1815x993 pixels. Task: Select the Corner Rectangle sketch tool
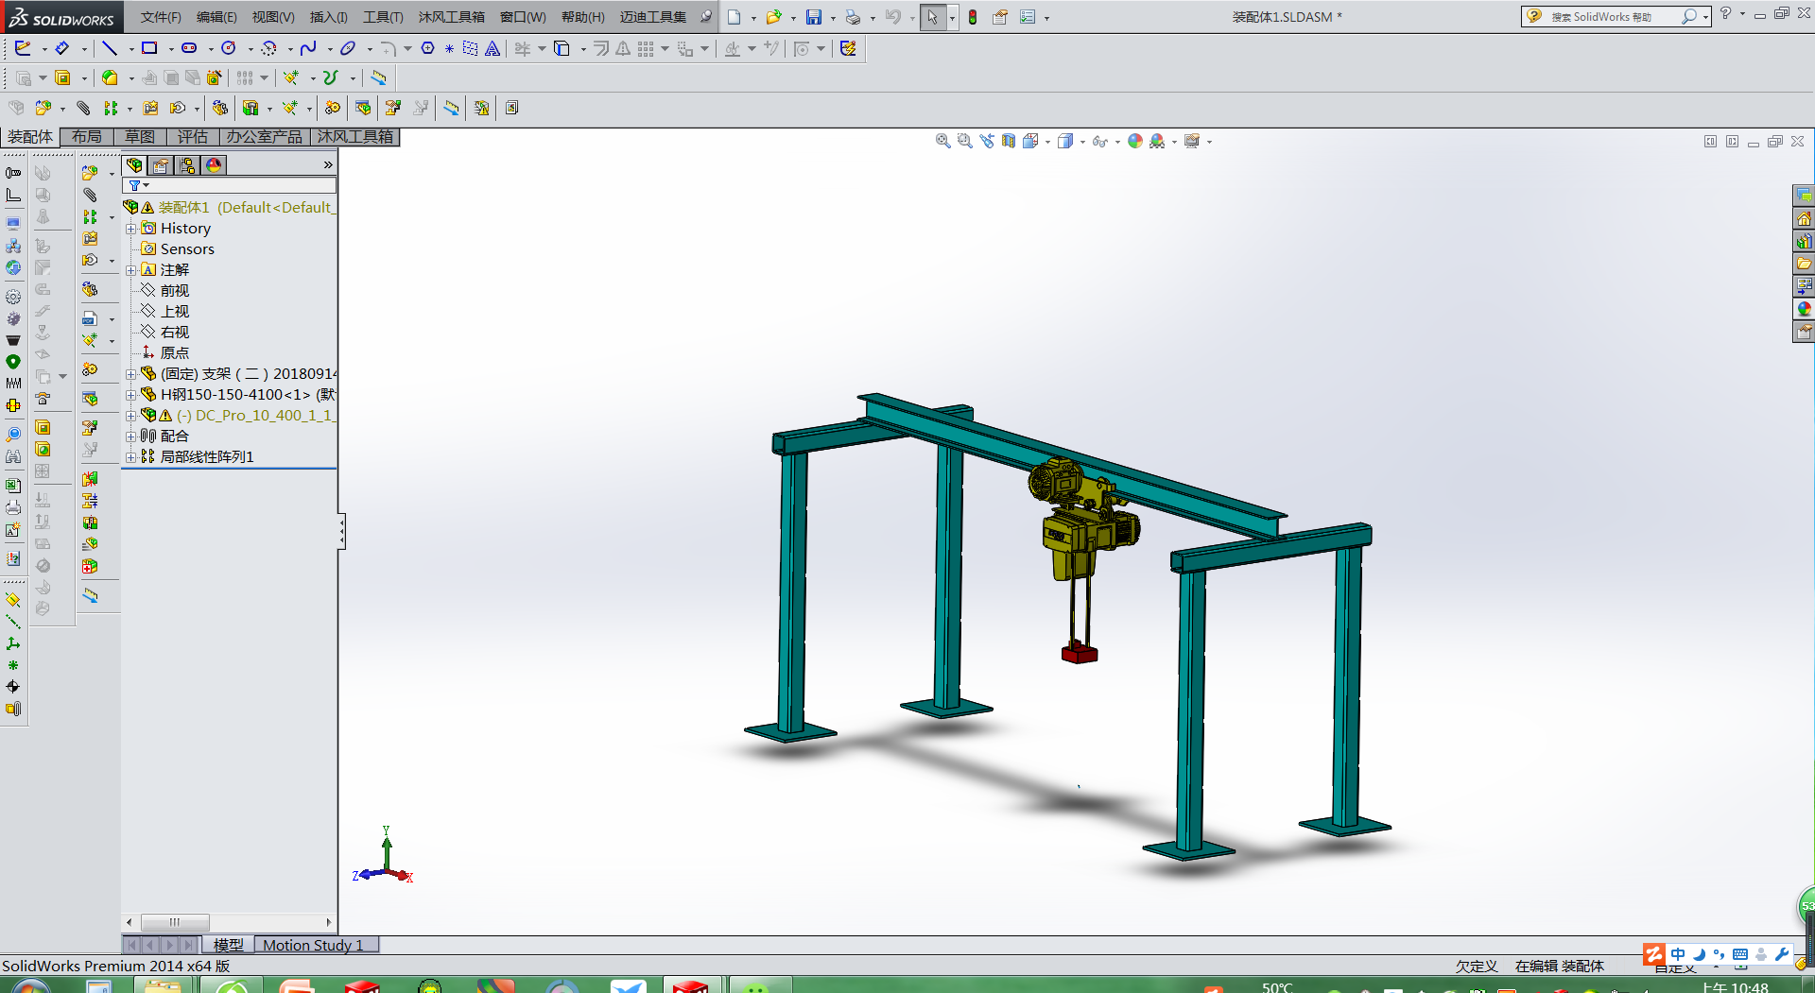(x=149, y=48)
